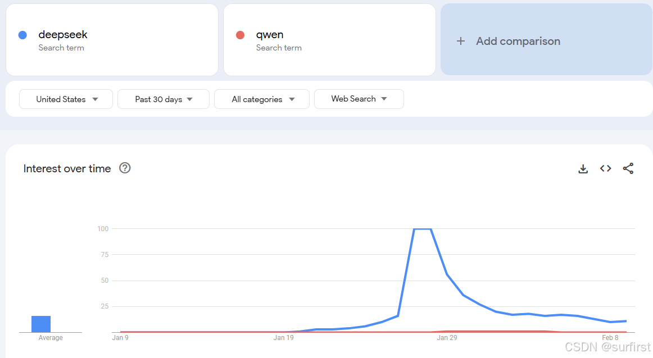
Task: Open the All categories dropdown
Action: pyautogui.click(x=262, y=99)
